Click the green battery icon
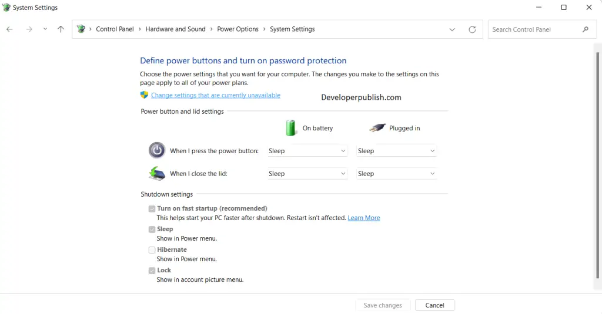Image resolution: width=602 pixels, height=314 pixels. [290, 128]
